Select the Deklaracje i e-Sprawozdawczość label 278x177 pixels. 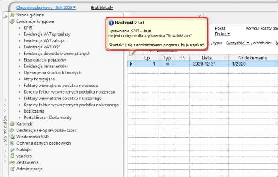pos(46,130)
